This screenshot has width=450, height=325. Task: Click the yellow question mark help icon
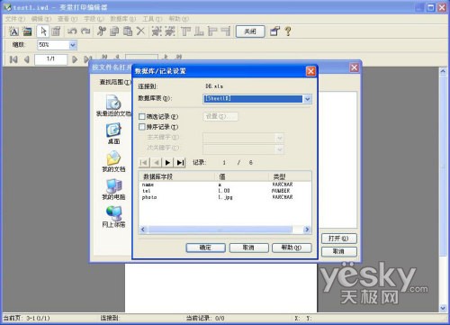tap(288, 32)
